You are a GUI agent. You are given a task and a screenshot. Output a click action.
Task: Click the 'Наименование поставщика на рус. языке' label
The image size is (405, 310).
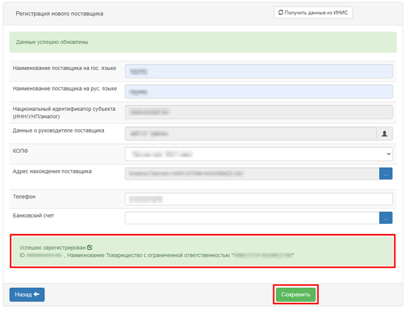point(65,89)
